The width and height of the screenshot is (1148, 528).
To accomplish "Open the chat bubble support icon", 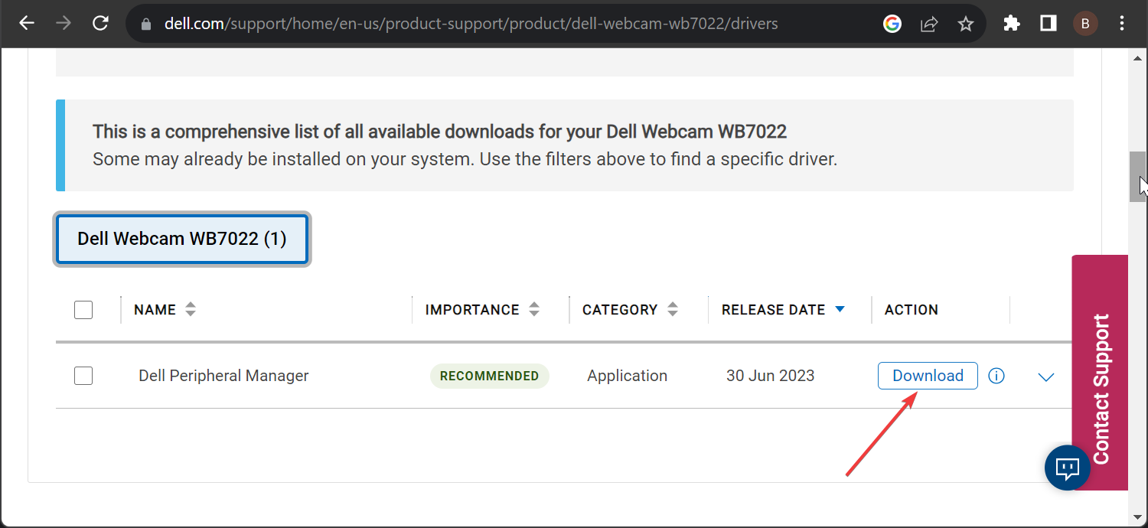I will click(x=1068, y=467).
